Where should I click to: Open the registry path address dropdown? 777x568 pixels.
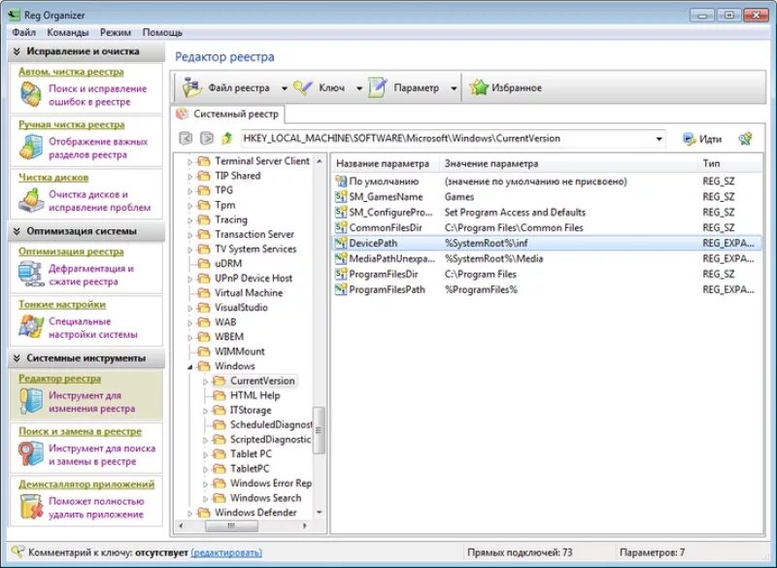tap(659, 139)
